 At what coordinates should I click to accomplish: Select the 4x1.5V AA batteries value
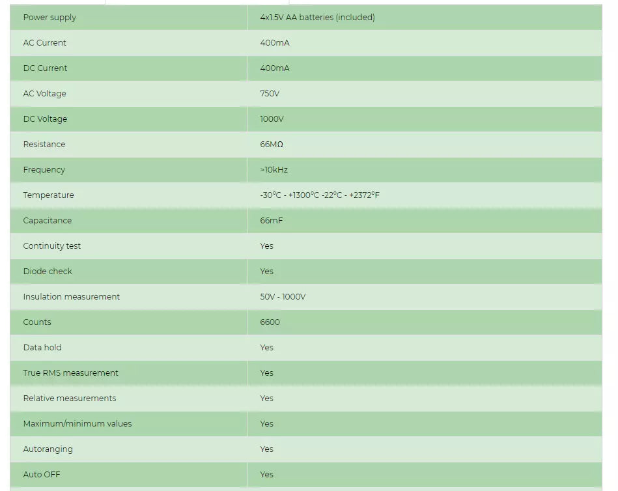317,18
